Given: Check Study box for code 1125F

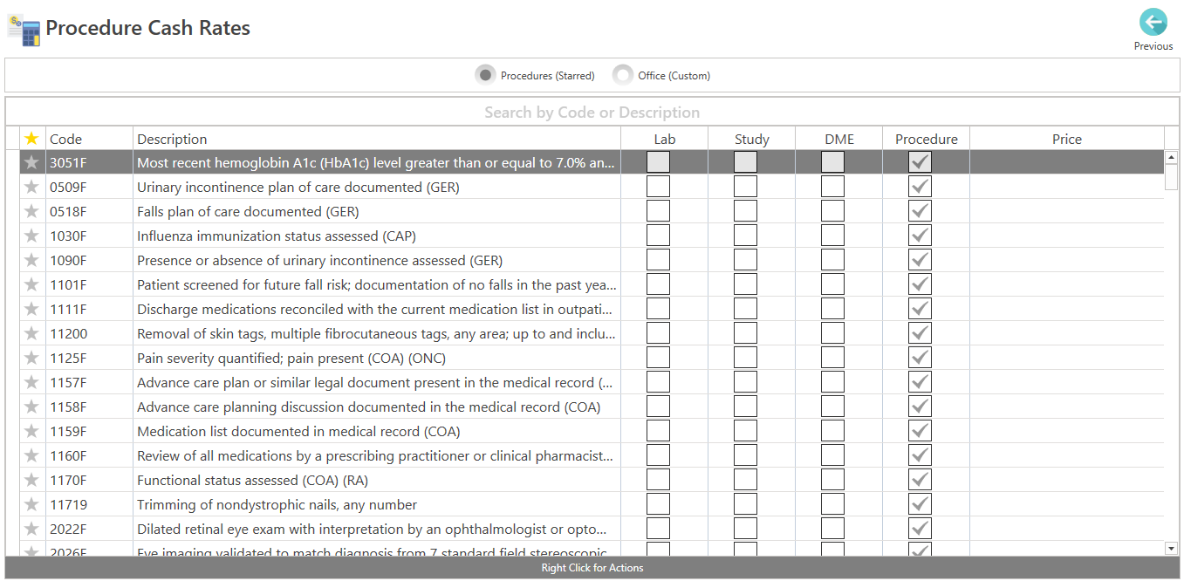Looking at the screenshot, I should (745, 358).
